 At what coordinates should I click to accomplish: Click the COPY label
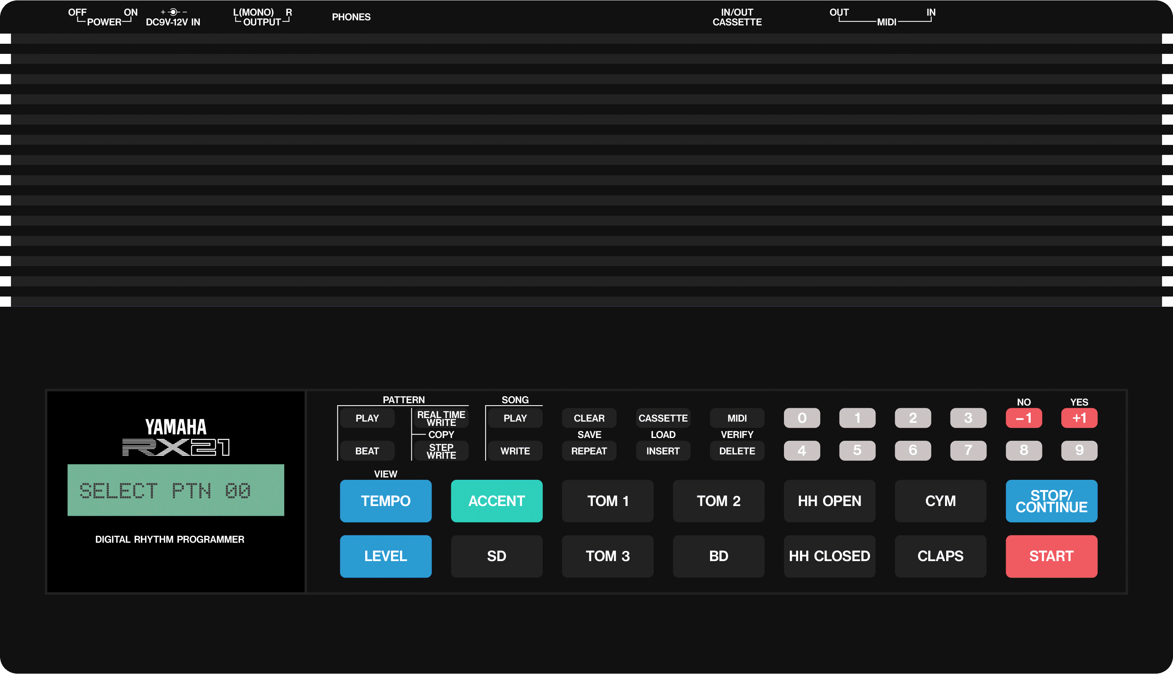[441, 434]
